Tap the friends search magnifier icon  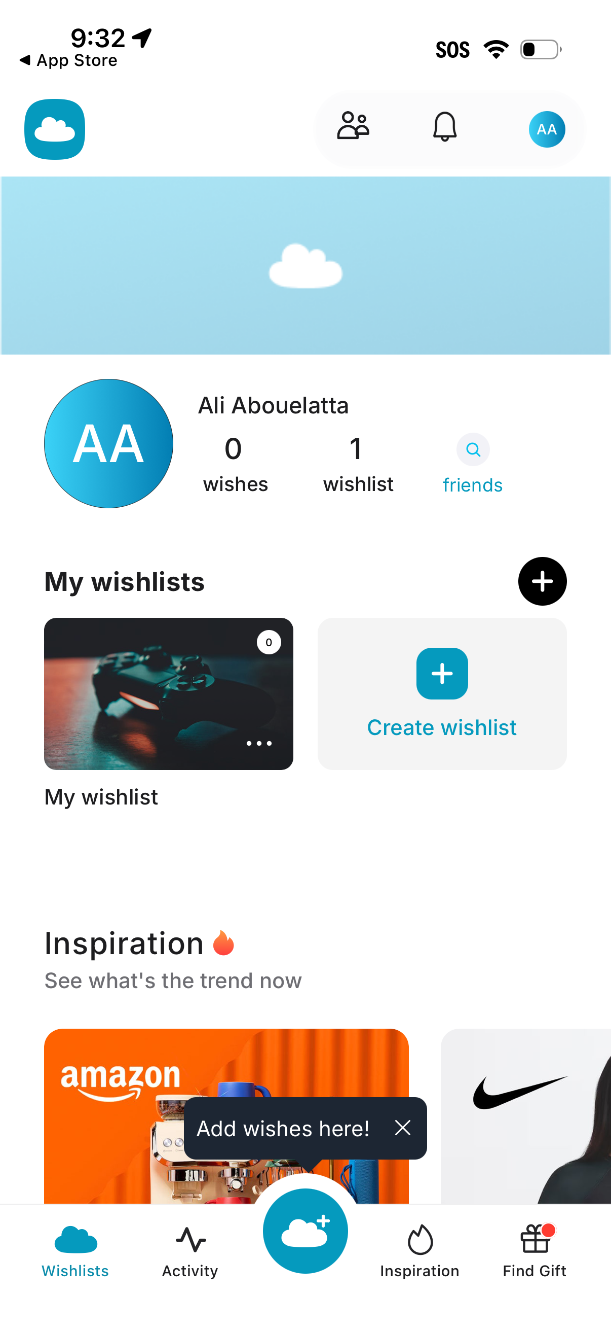[473, 449]
